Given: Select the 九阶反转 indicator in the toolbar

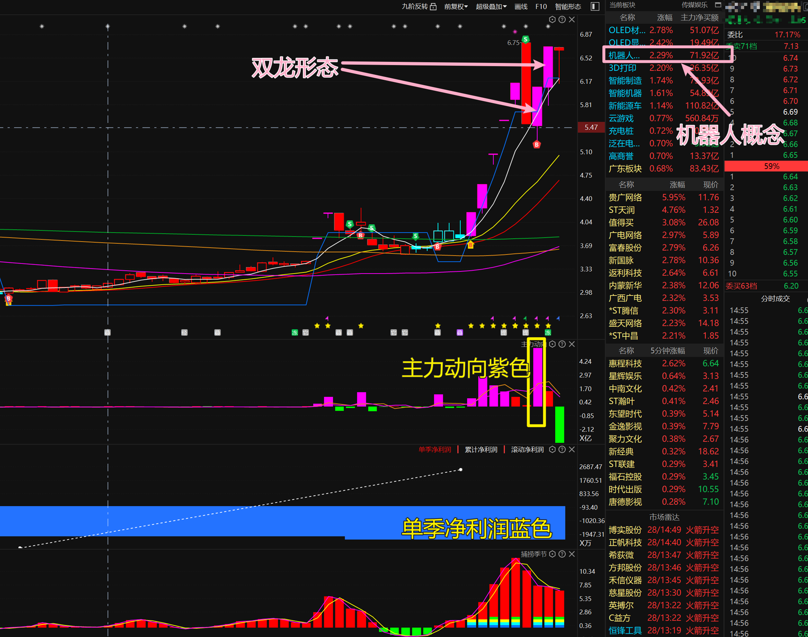Looking at the screenshot, I should (x=414, y=6).
